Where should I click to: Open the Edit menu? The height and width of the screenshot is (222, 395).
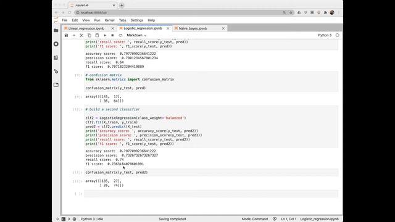coord(75,20)
